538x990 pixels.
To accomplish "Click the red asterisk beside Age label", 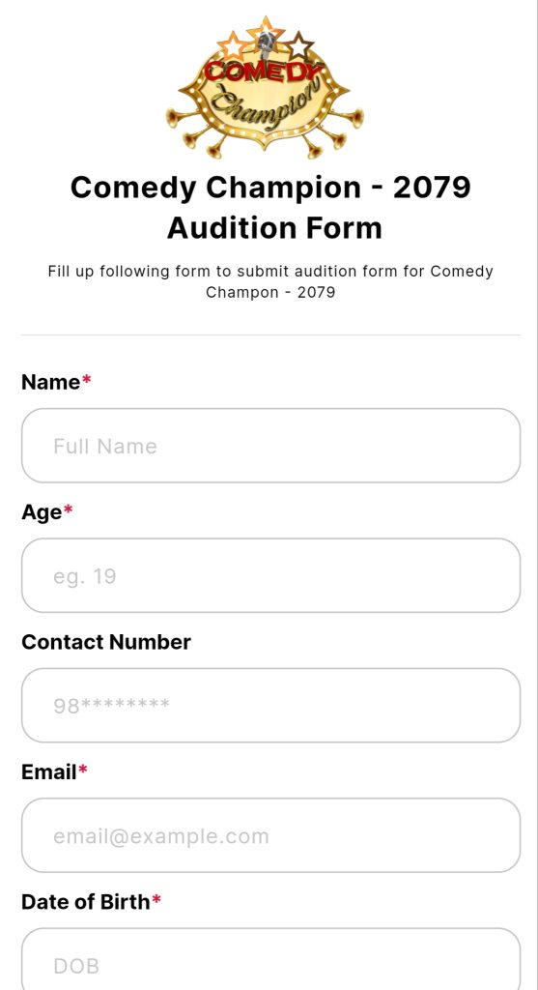I will tap(69, 511).
